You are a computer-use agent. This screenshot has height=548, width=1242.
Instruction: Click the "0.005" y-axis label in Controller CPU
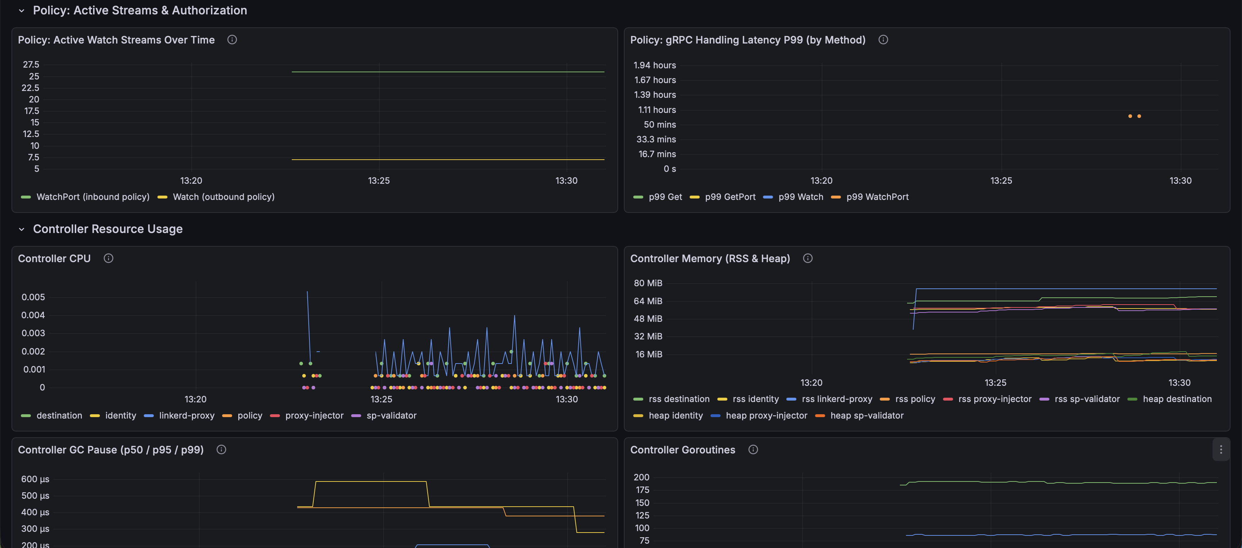(x=33, y=297)
